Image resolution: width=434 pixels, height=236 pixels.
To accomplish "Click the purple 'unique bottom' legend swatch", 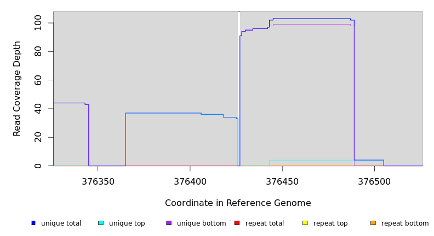I will tap(169, 223).
